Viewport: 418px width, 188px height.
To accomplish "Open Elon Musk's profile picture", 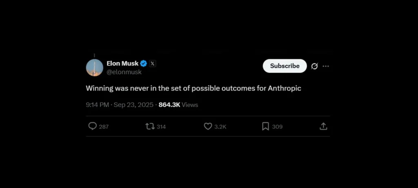I will coord(94,67).
